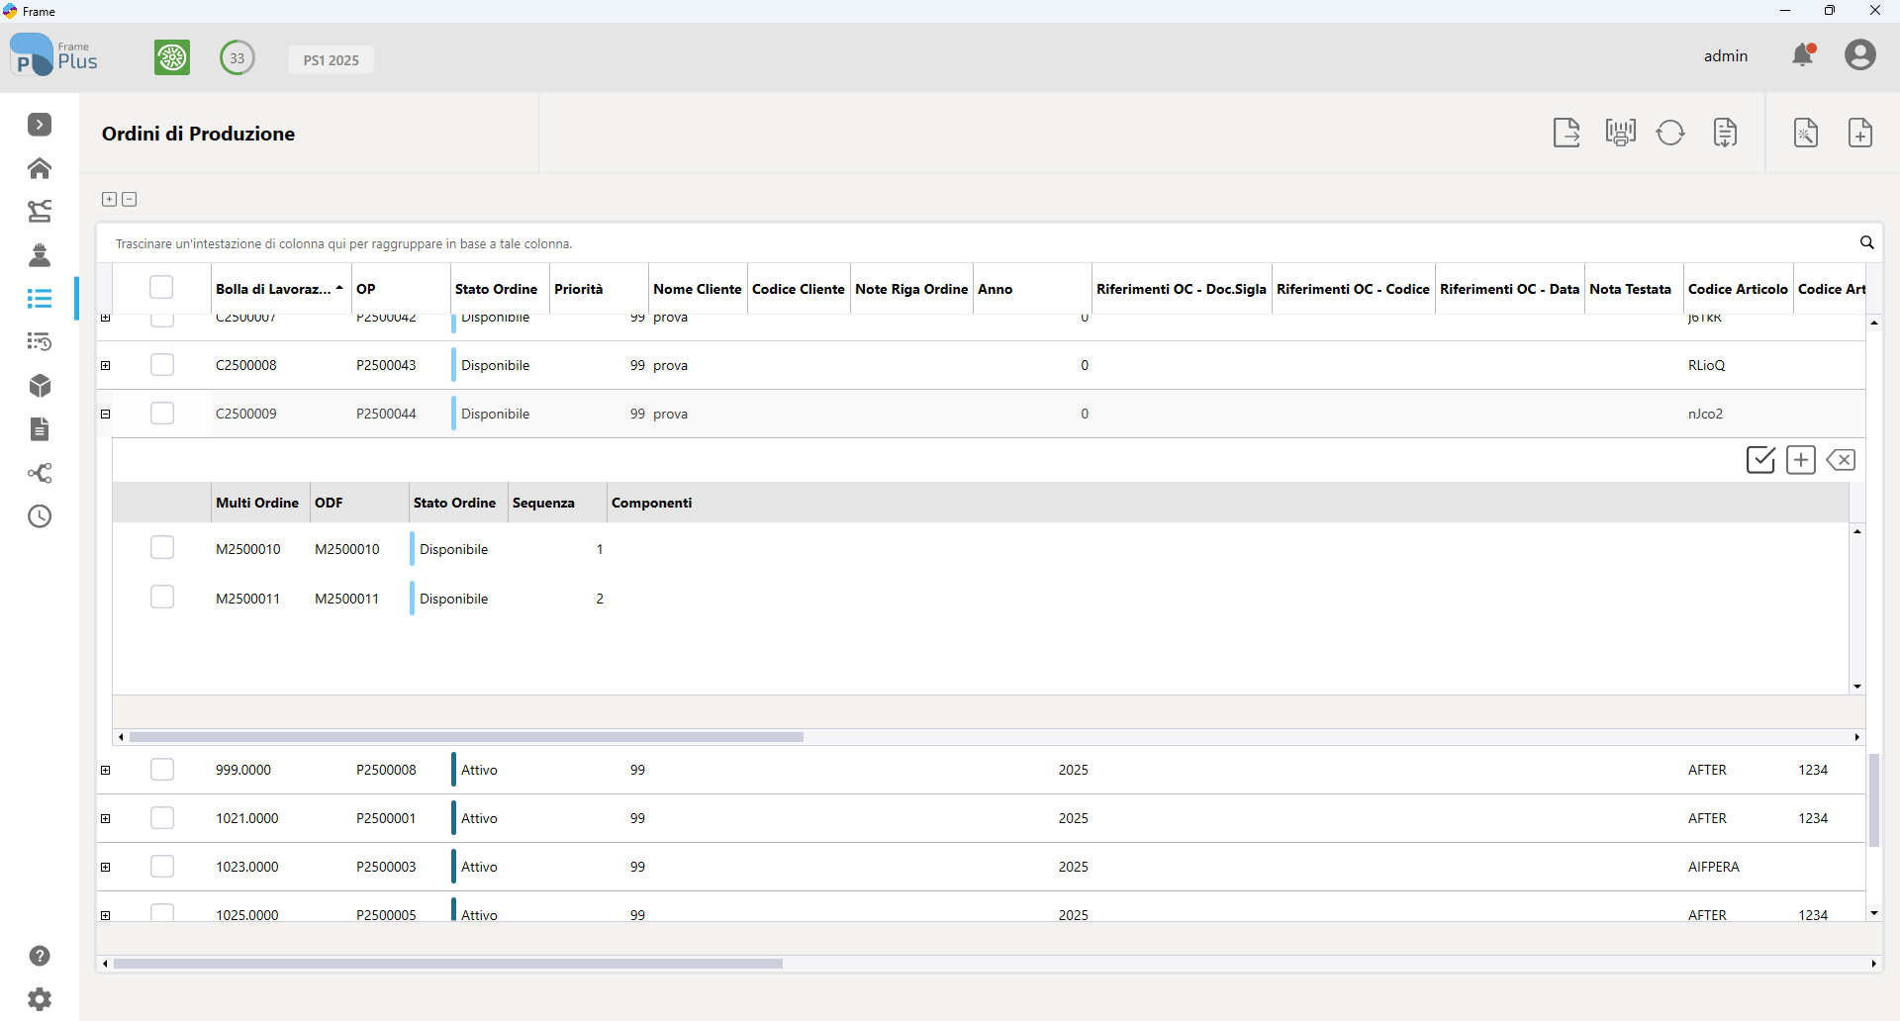Screen dimensions: 1900x1021
Task: Sort by the Stato Ordine column header
Action: coord(496,289)
